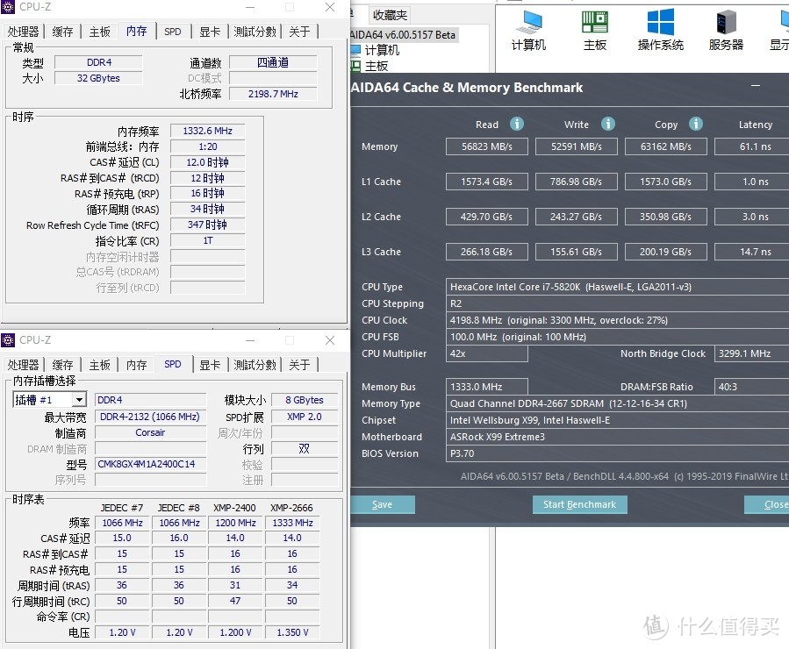
Task: Select 计算机 in AIDA64 tree
Action: pyautogui.click(x=382, y=50)
